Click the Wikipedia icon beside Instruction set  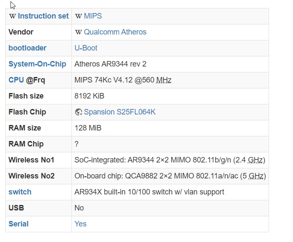[x=13, y=16]
